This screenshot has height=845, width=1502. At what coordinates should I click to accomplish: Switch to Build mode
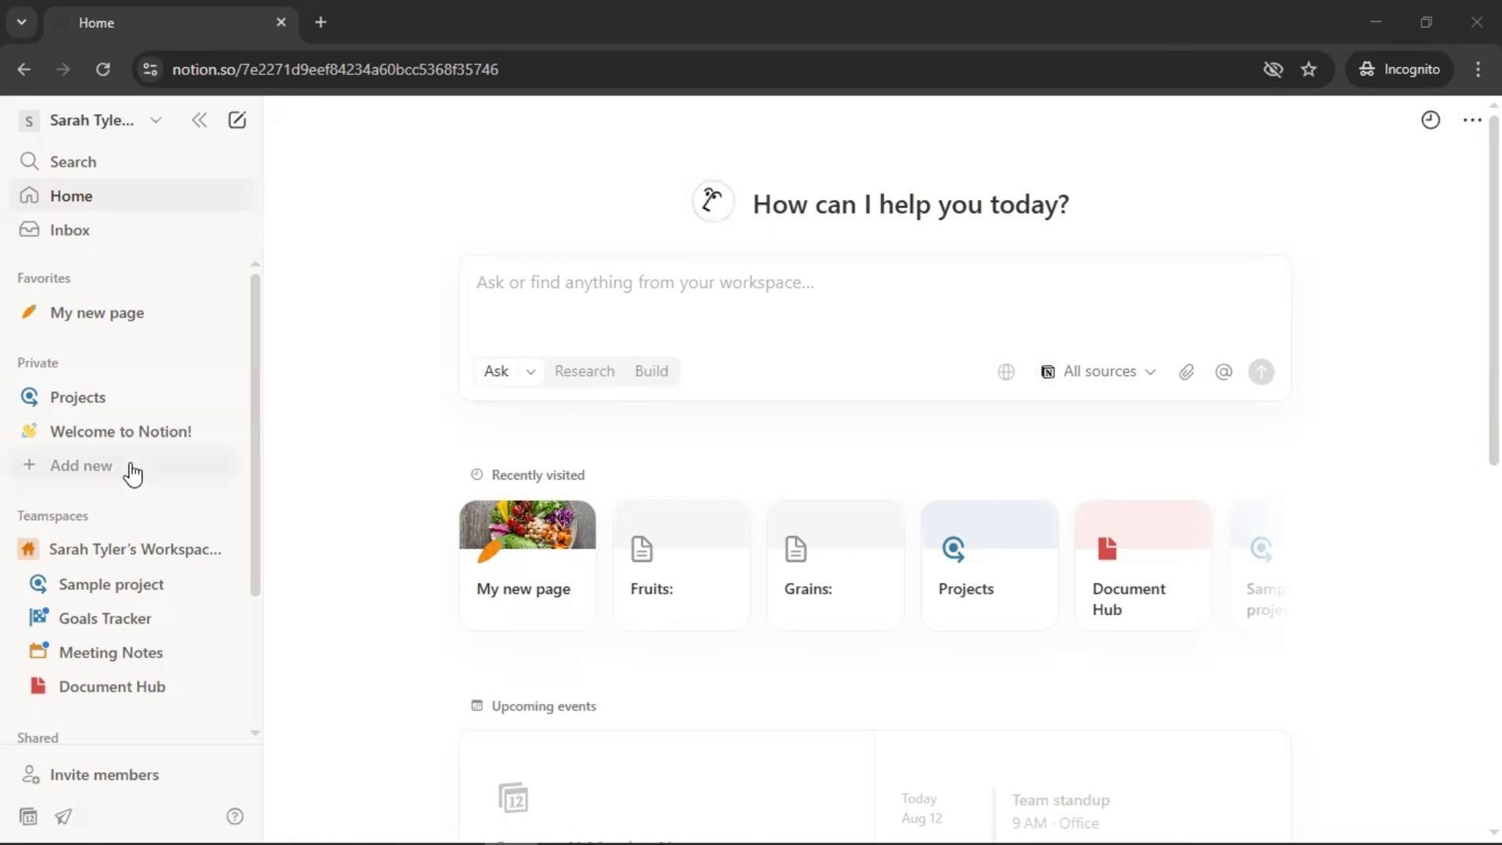coord(651,372)
